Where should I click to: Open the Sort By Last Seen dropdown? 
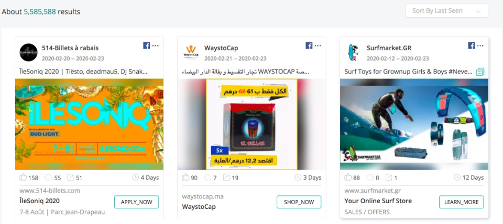(x=446, y=11)
